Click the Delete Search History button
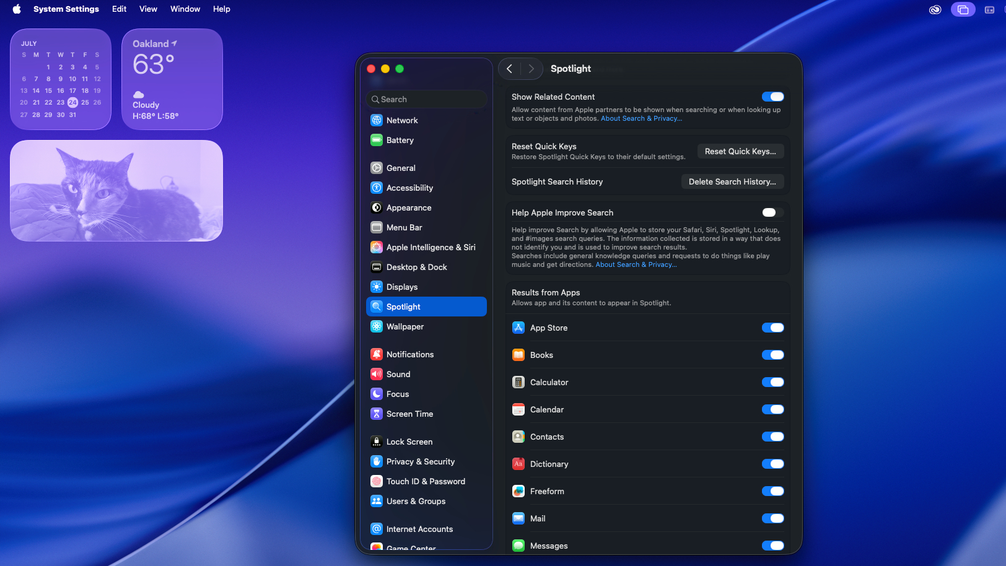Screen dimensions: 1006x566 pos(732,181)
